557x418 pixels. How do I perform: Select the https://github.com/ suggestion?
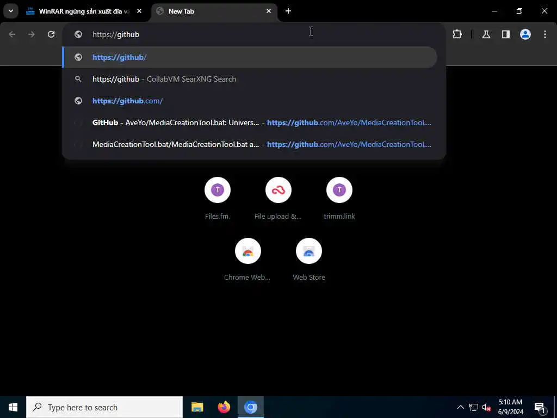coord(250,101)
